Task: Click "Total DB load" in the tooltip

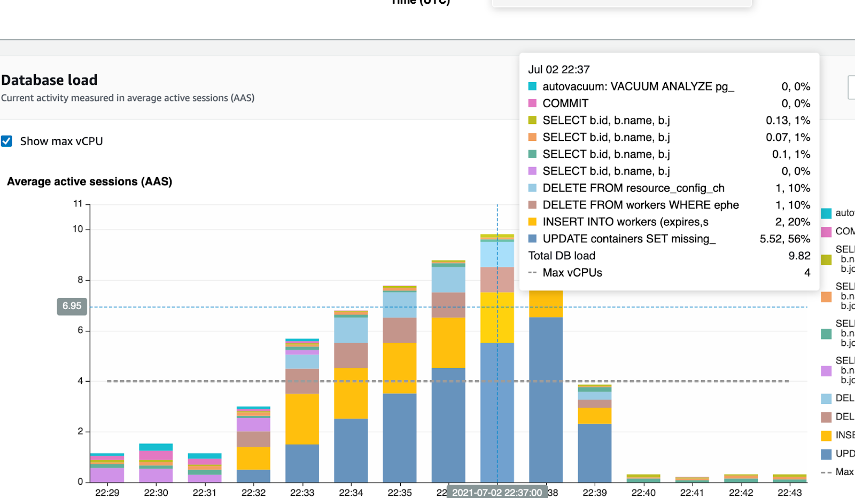Action: click(x=561, y=256)
